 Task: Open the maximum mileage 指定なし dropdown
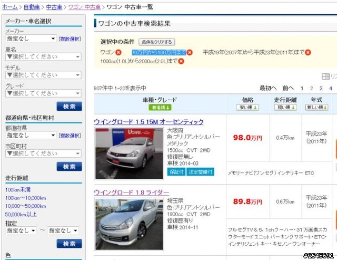click(63, 230)
